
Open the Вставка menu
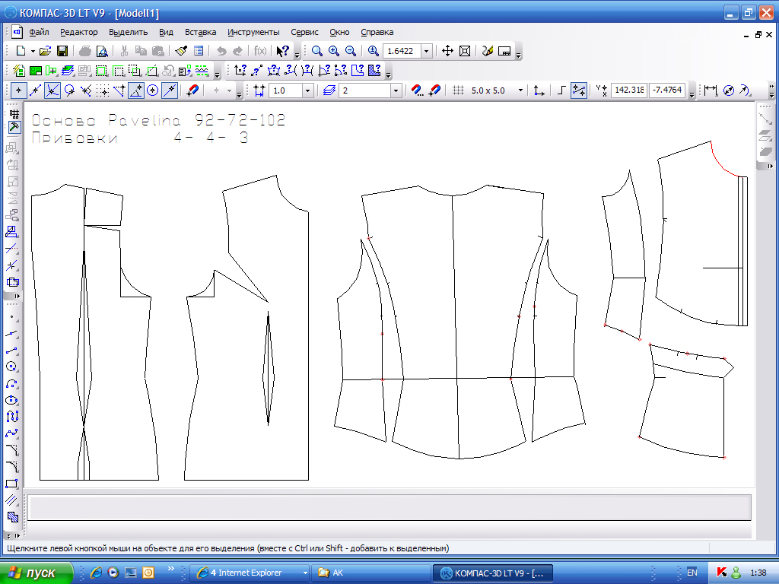click(x=200, y=32)
